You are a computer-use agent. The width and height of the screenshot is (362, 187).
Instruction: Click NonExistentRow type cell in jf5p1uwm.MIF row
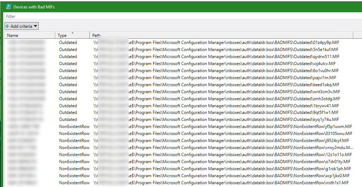click(x=74, y=127)
